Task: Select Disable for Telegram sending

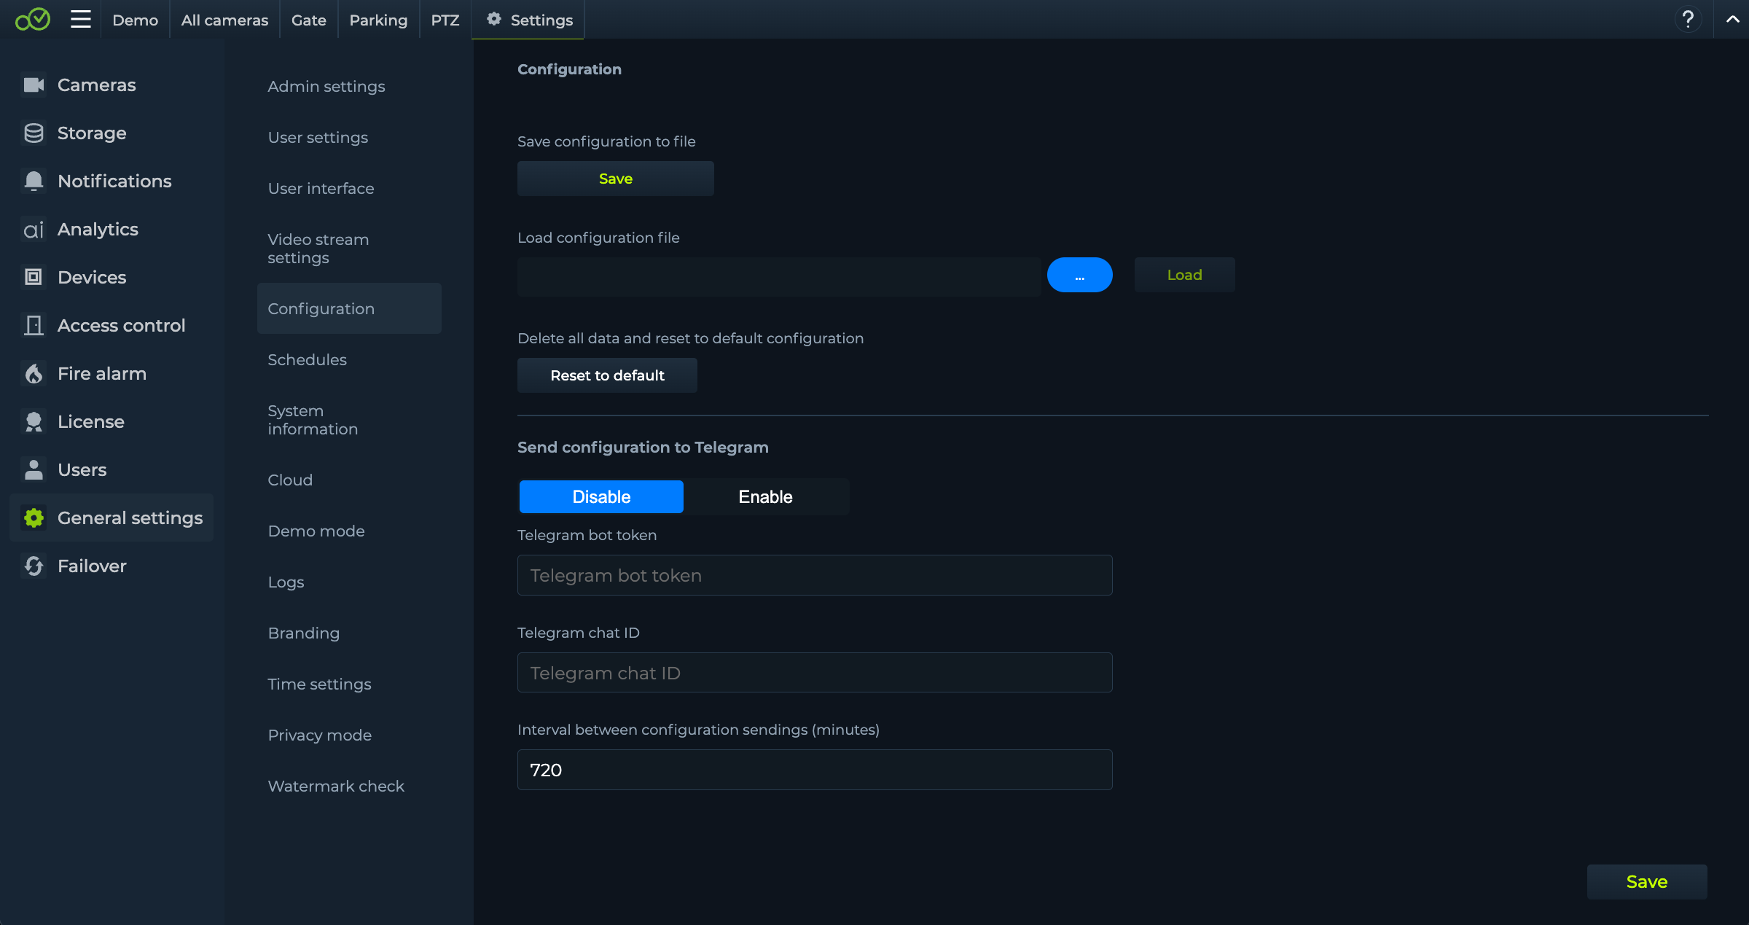Action: (x=601, y=497)
